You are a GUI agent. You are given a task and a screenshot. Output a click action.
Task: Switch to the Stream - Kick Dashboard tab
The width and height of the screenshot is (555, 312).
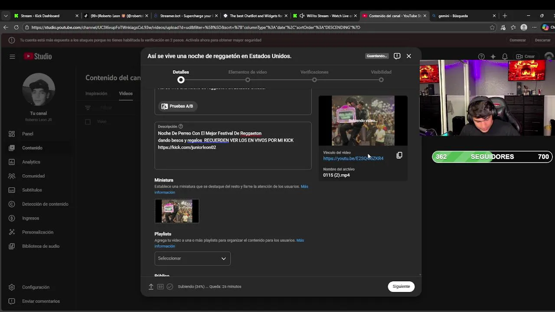(x=46, y=16)
